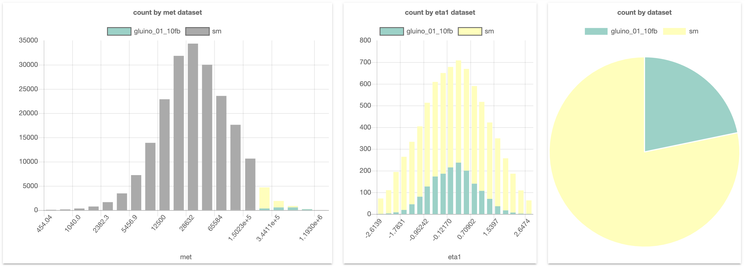Select the gray met bar near 14000

click(150, 176)
